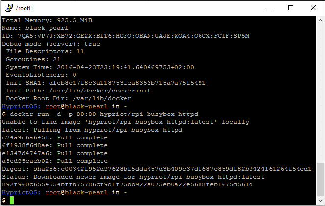Click the Init SHA1 hash line

(106, 83)
